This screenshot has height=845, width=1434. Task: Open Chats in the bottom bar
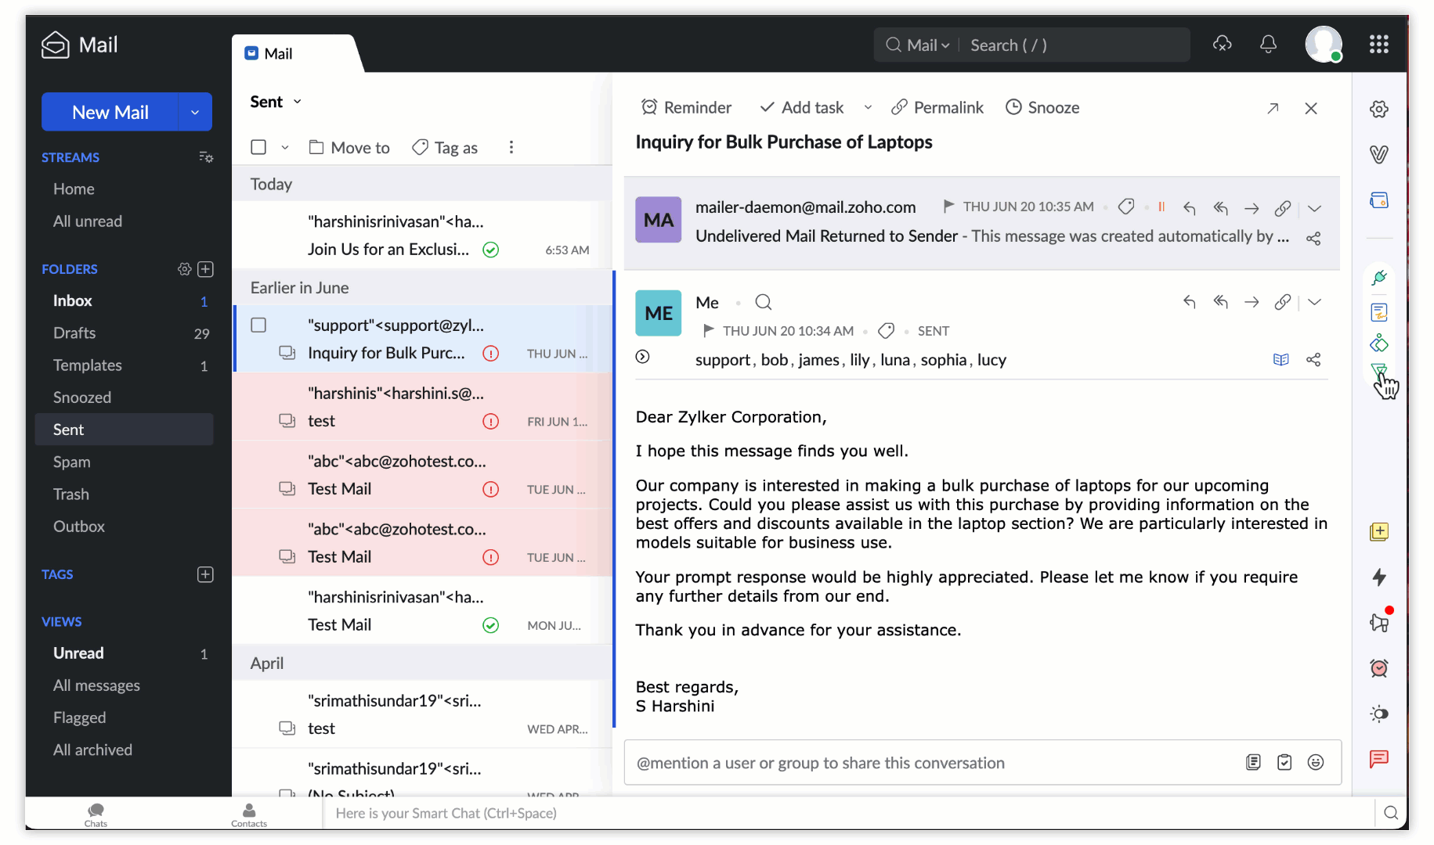click(96, 814)
